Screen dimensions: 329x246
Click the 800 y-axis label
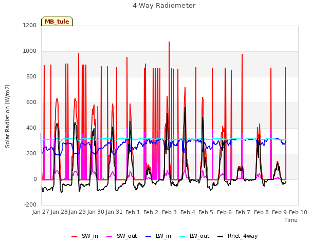(31, 76)
